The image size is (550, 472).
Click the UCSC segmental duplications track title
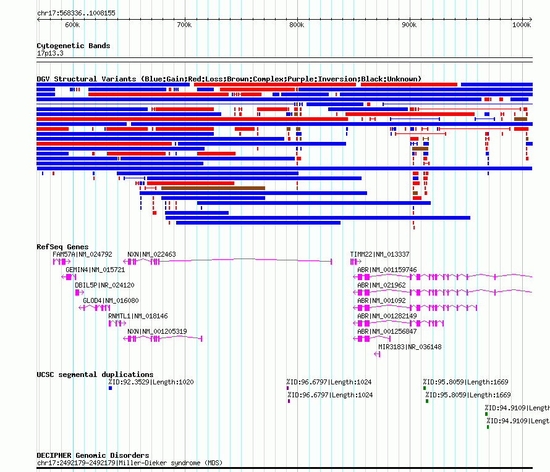(95, 375)
